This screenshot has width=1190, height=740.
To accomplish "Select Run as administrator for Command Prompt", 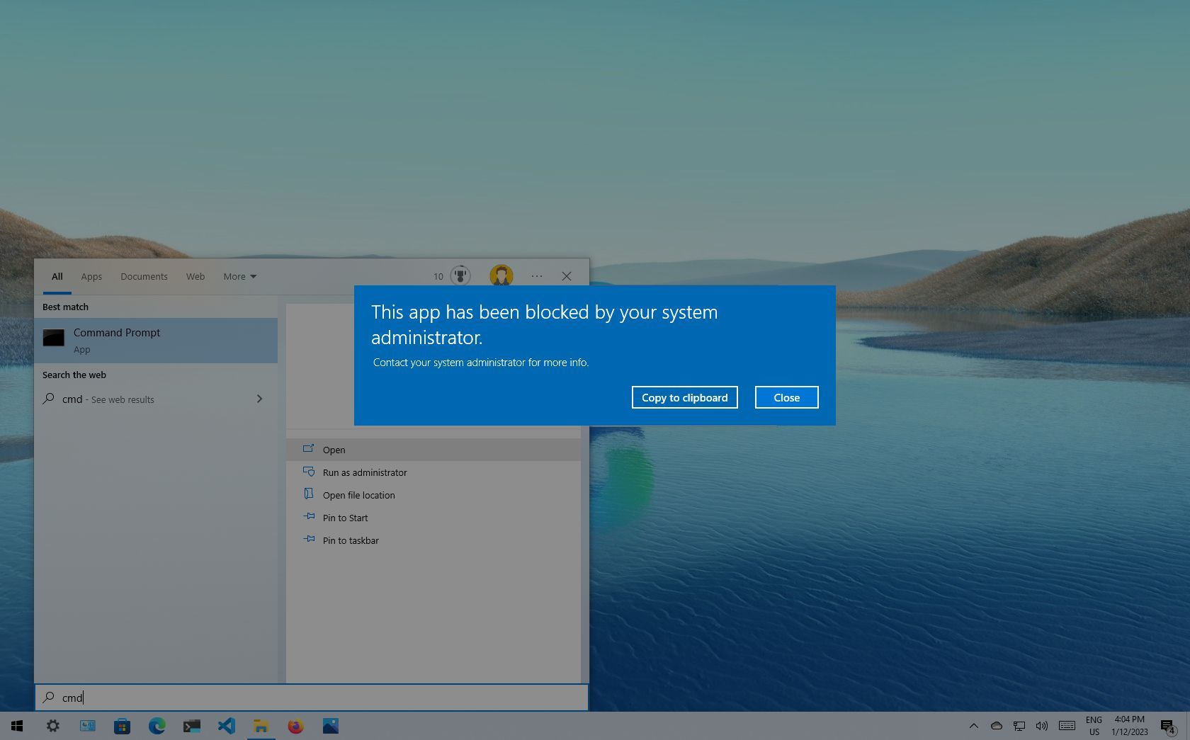I will coord(365,472).
